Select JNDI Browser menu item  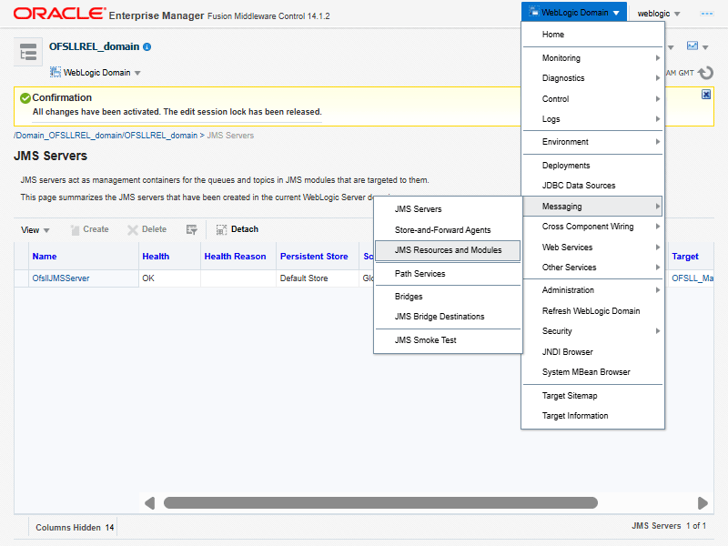point(592,351)
